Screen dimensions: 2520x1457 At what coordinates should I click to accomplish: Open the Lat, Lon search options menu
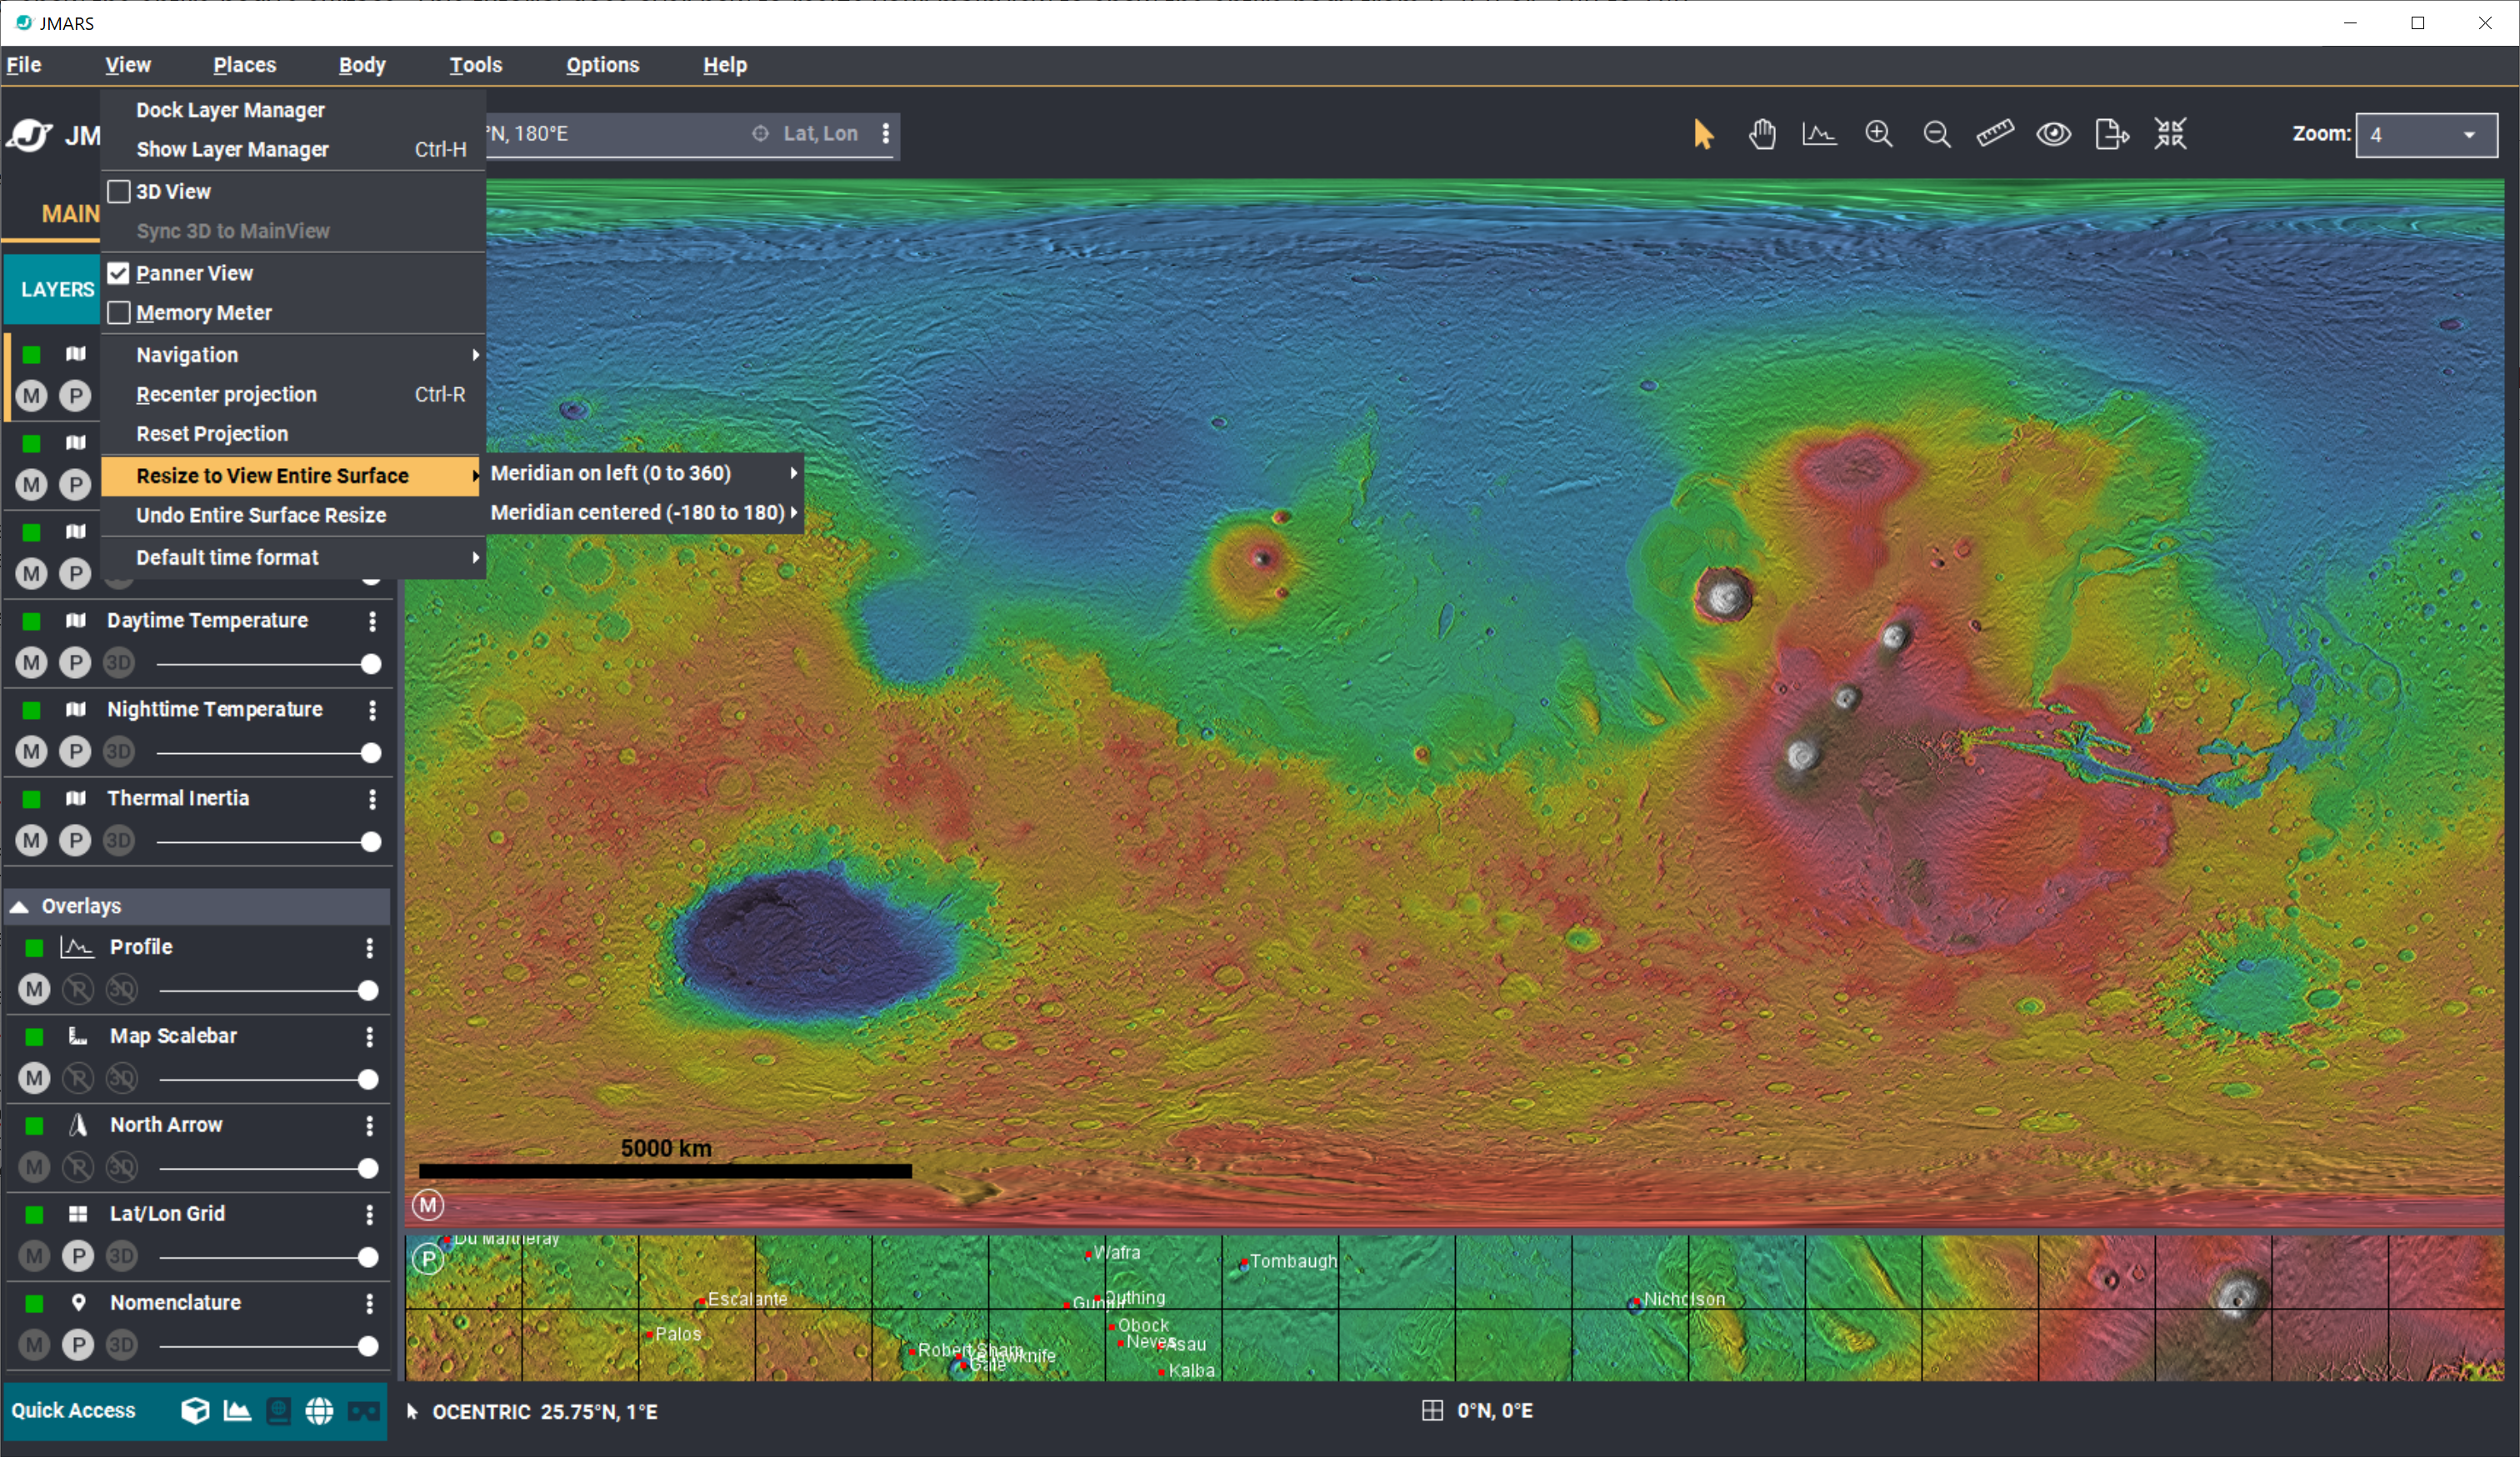886,133
